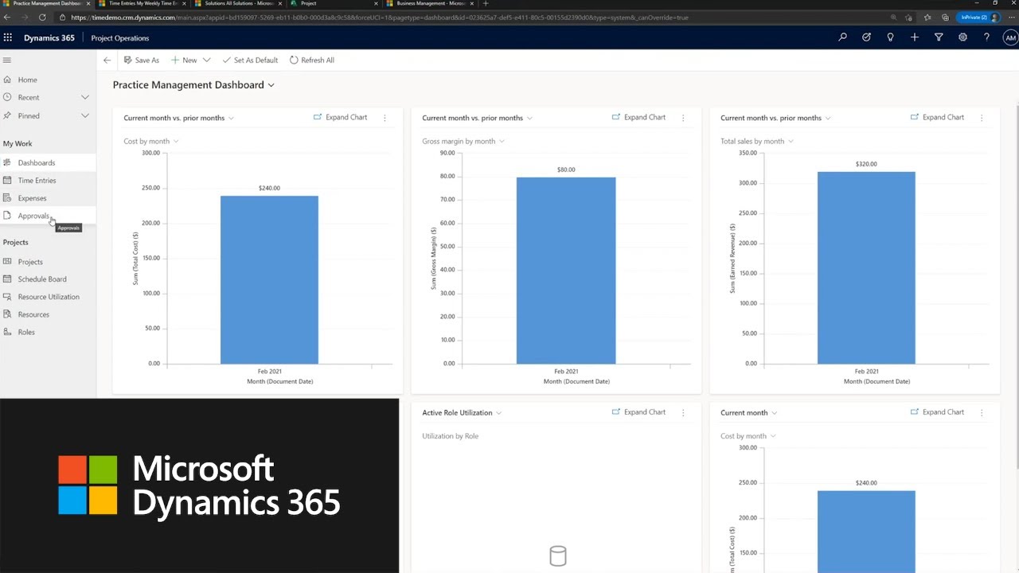Click the Projects sidebar icon
This screenshot has height=573, width=1019.
pos(7,261)
